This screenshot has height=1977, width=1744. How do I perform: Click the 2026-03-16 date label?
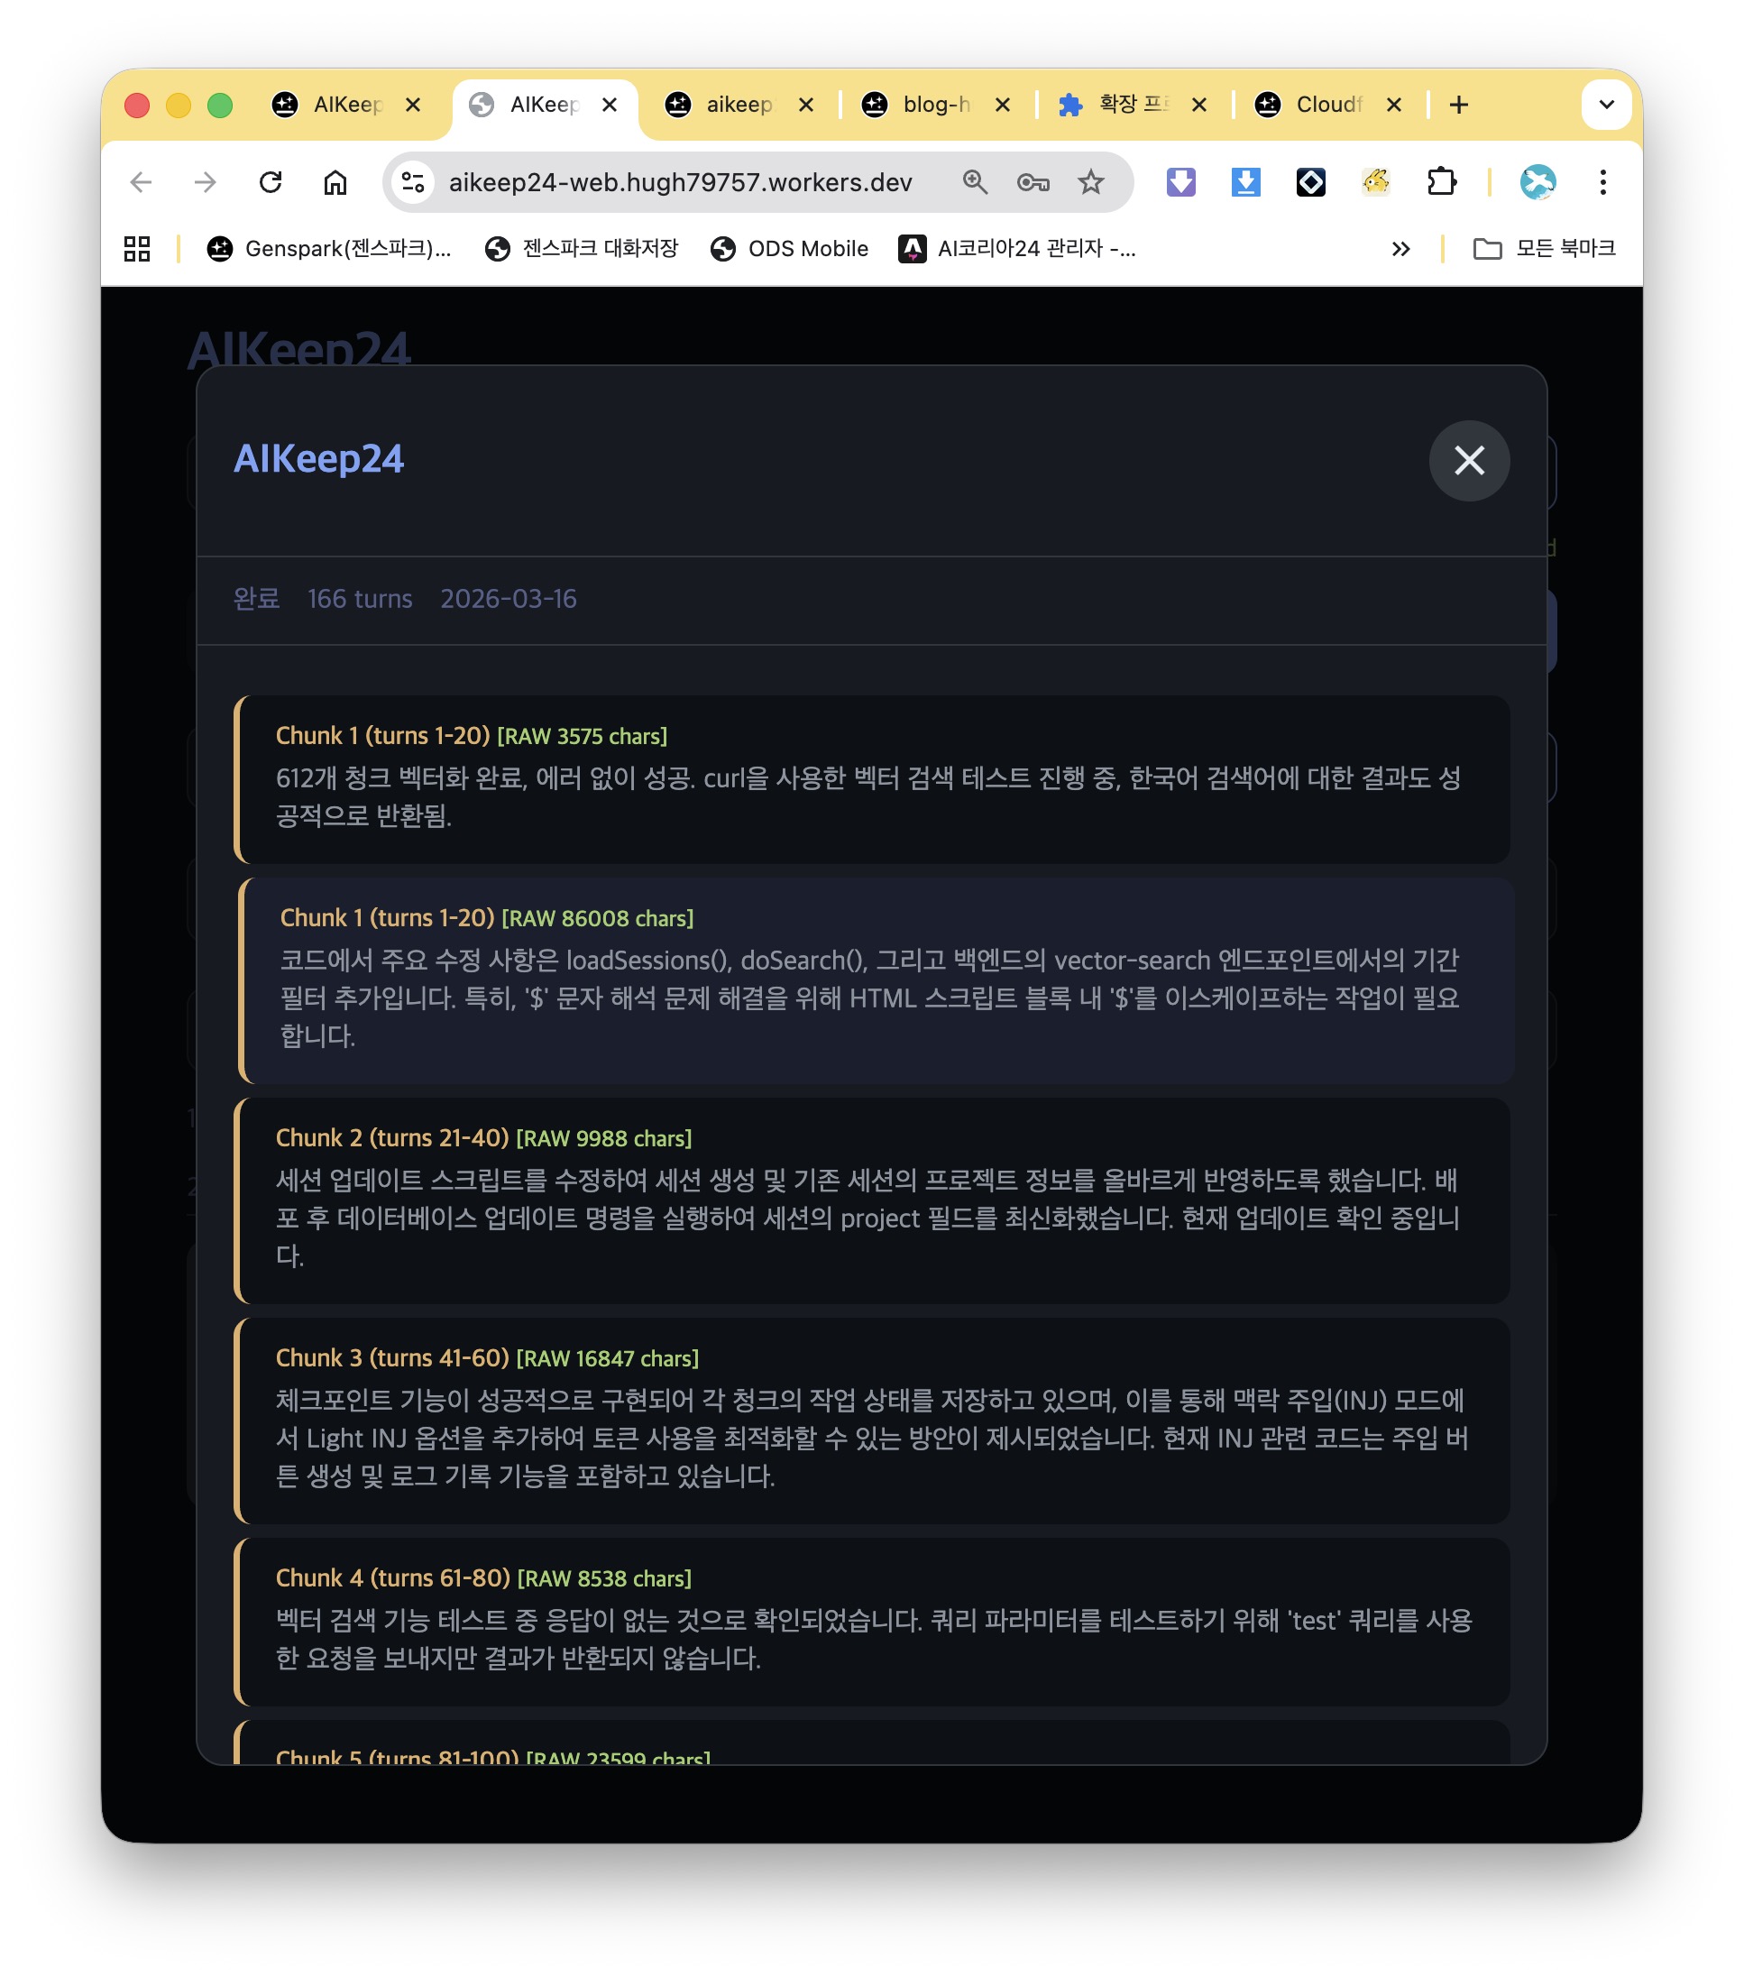coord(508,599)
